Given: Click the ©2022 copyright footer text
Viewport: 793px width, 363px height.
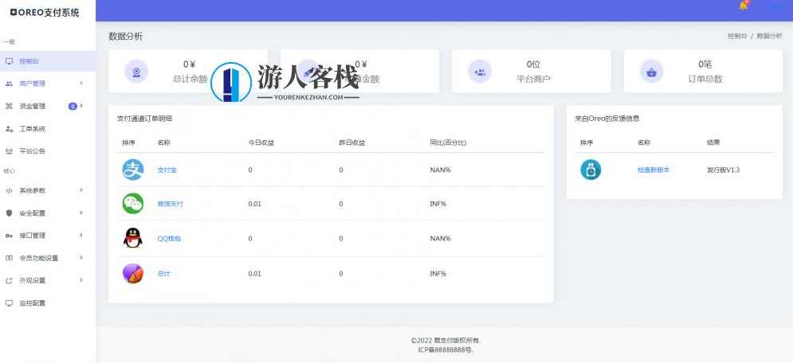Looking at the screenshot, I should point(446,341).
